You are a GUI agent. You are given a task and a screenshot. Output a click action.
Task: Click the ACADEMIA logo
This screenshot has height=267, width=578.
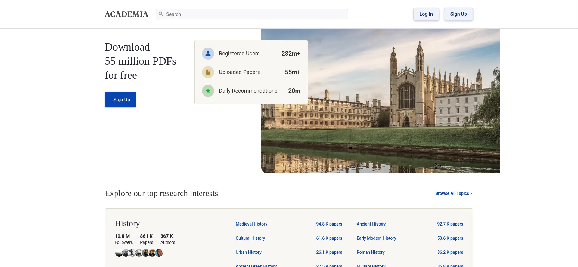(x=126, y=14)
